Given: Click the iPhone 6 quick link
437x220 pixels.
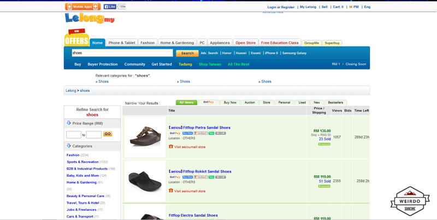Looking at the screenshot, I should click(x=271, y=53).
